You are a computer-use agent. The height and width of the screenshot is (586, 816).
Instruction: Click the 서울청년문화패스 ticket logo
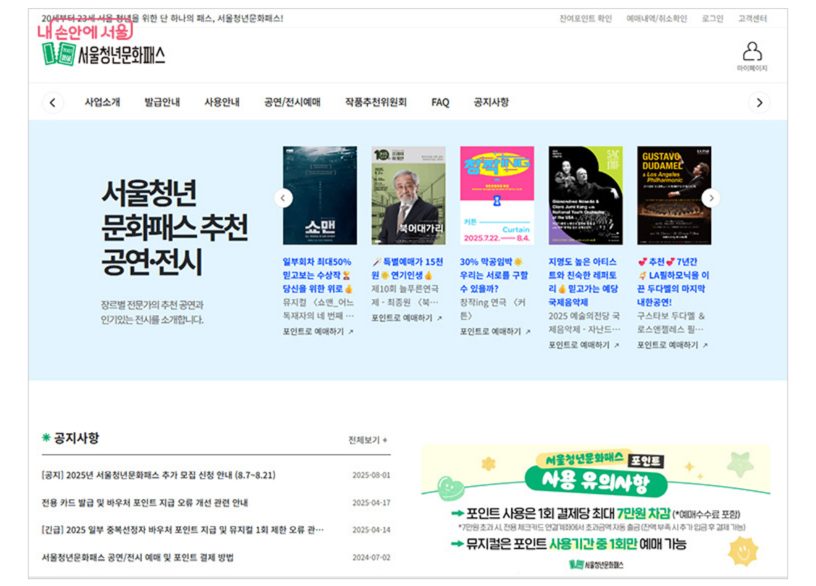(x=103, y=55)
